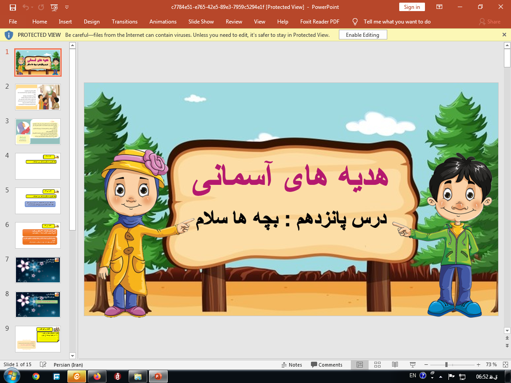The width and height of the screenshot is (511, 383).
Task: Toggle the Comments pane
Action: pyautogui.click(x=326, y=365)
